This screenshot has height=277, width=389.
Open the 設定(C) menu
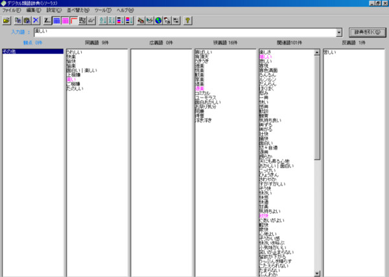(54, 10)
